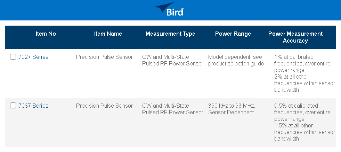Viewport: 341px width, 152px height.
Task: Click the Bird logo in the header
Action: coord(170,10)
